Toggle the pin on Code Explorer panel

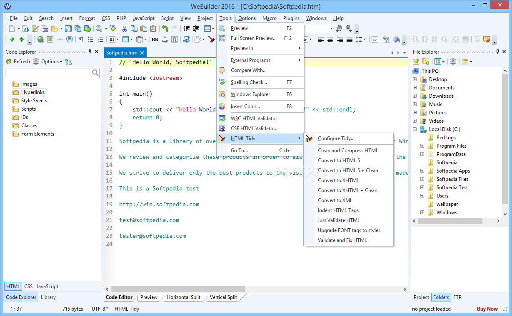point(90,52)
